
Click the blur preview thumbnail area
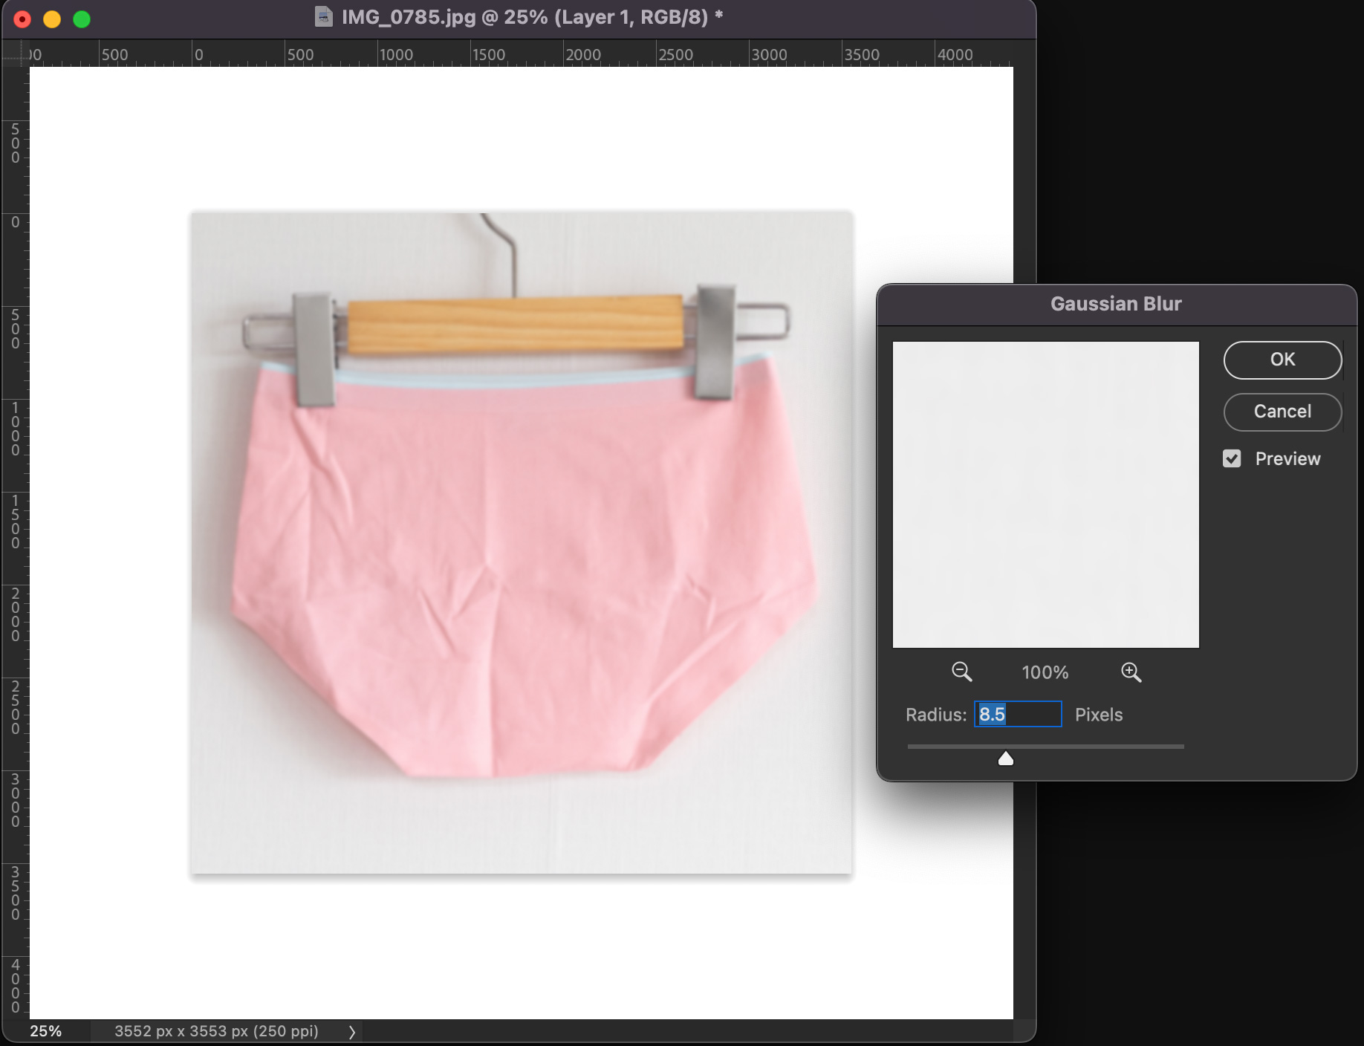click(x=1045, y=495)
